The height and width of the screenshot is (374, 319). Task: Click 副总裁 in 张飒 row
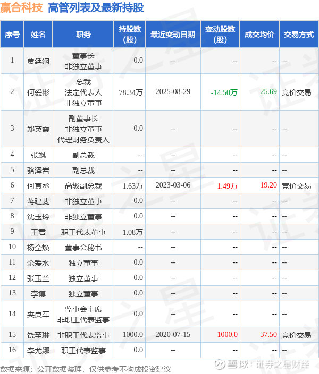point(83,155)
